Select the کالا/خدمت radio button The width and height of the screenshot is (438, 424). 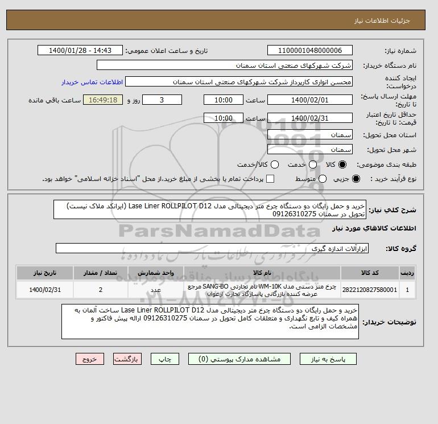275,164
